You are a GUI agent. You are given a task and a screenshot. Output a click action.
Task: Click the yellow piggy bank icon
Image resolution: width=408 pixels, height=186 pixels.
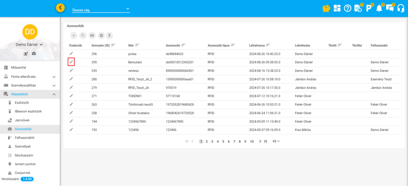click(325, 8)
